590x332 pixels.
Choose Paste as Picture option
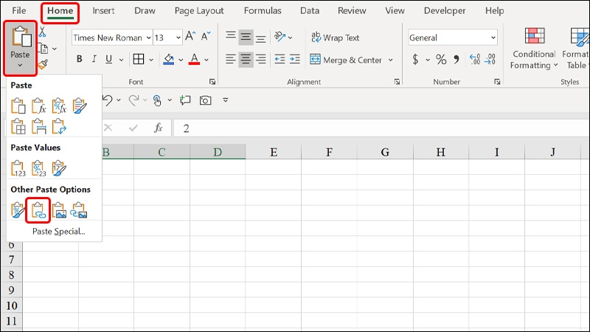click(x=59, y=210)
